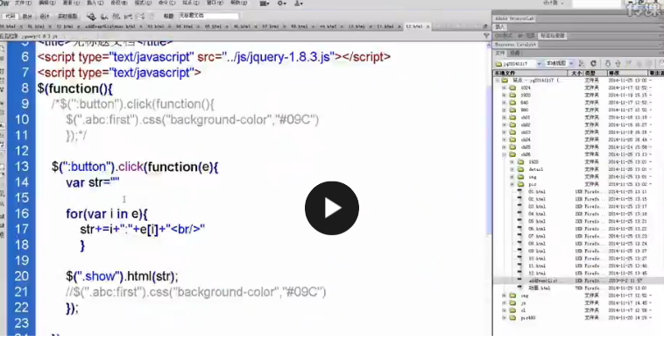Select the 01.html file icon
This screenshot has height=356, width=664.
(x=520, y=191)
